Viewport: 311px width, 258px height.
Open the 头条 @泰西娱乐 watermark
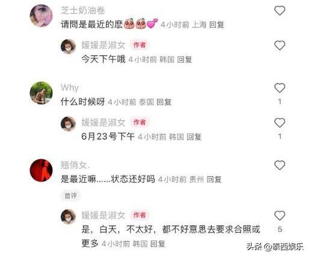(x=275, y=247)
